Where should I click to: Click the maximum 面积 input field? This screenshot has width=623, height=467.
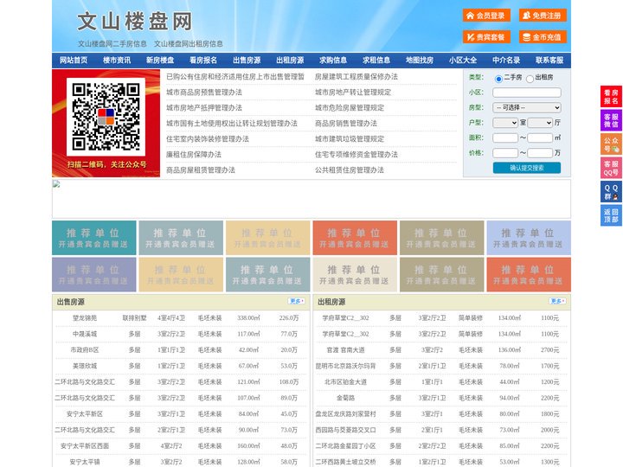point(540,138)
